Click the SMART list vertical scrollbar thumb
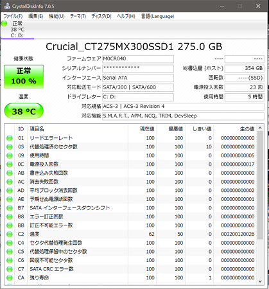Viewport: 269px width, 289px height. tap(260, 186)
